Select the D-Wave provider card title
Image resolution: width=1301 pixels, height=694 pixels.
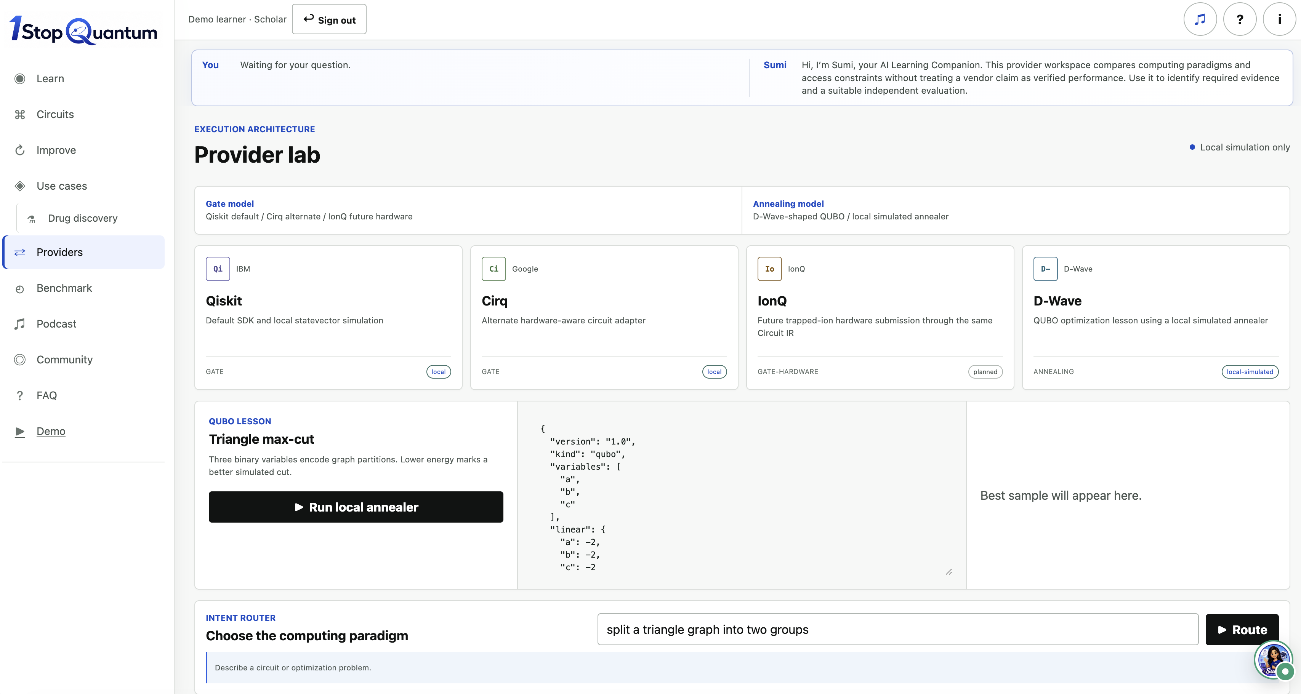(x=1057, y=301)
